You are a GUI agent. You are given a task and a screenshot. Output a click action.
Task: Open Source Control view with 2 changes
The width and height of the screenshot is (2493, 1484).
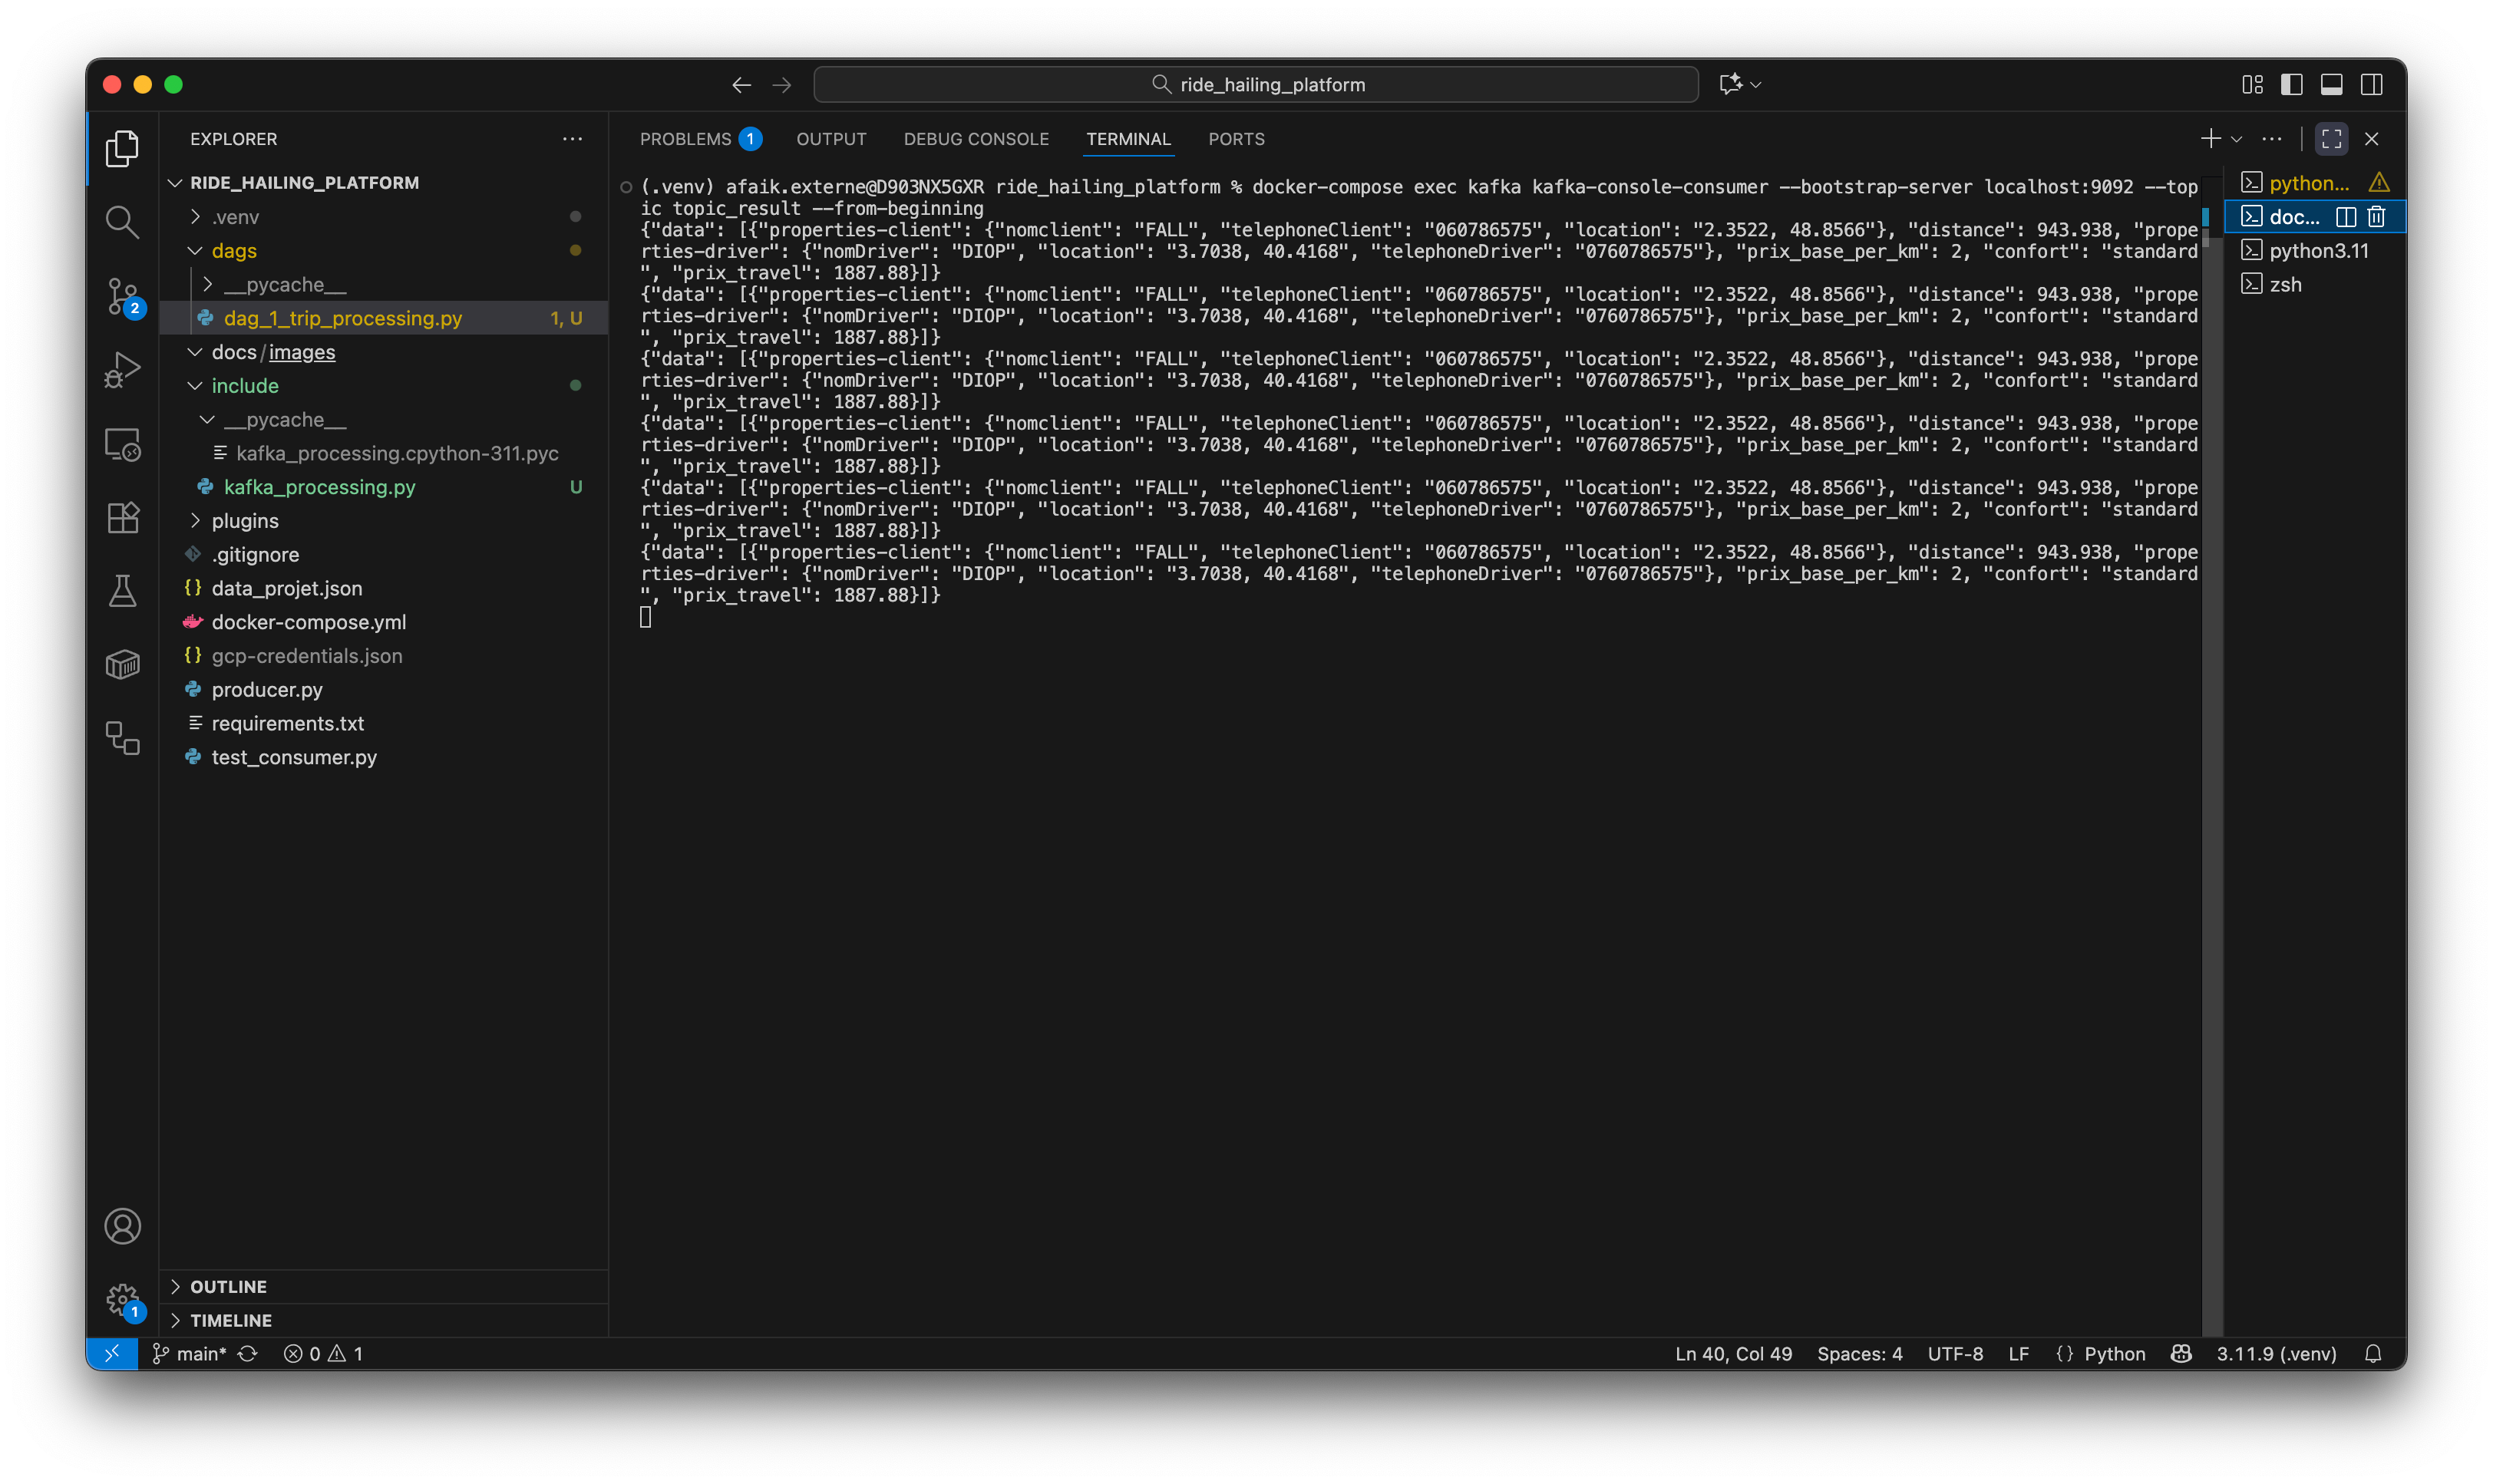click(x=122, y=296)
